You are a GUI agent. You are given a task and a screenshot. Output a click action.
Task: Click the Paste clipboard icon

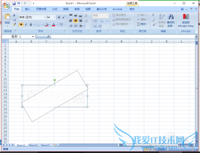point(7,17)
